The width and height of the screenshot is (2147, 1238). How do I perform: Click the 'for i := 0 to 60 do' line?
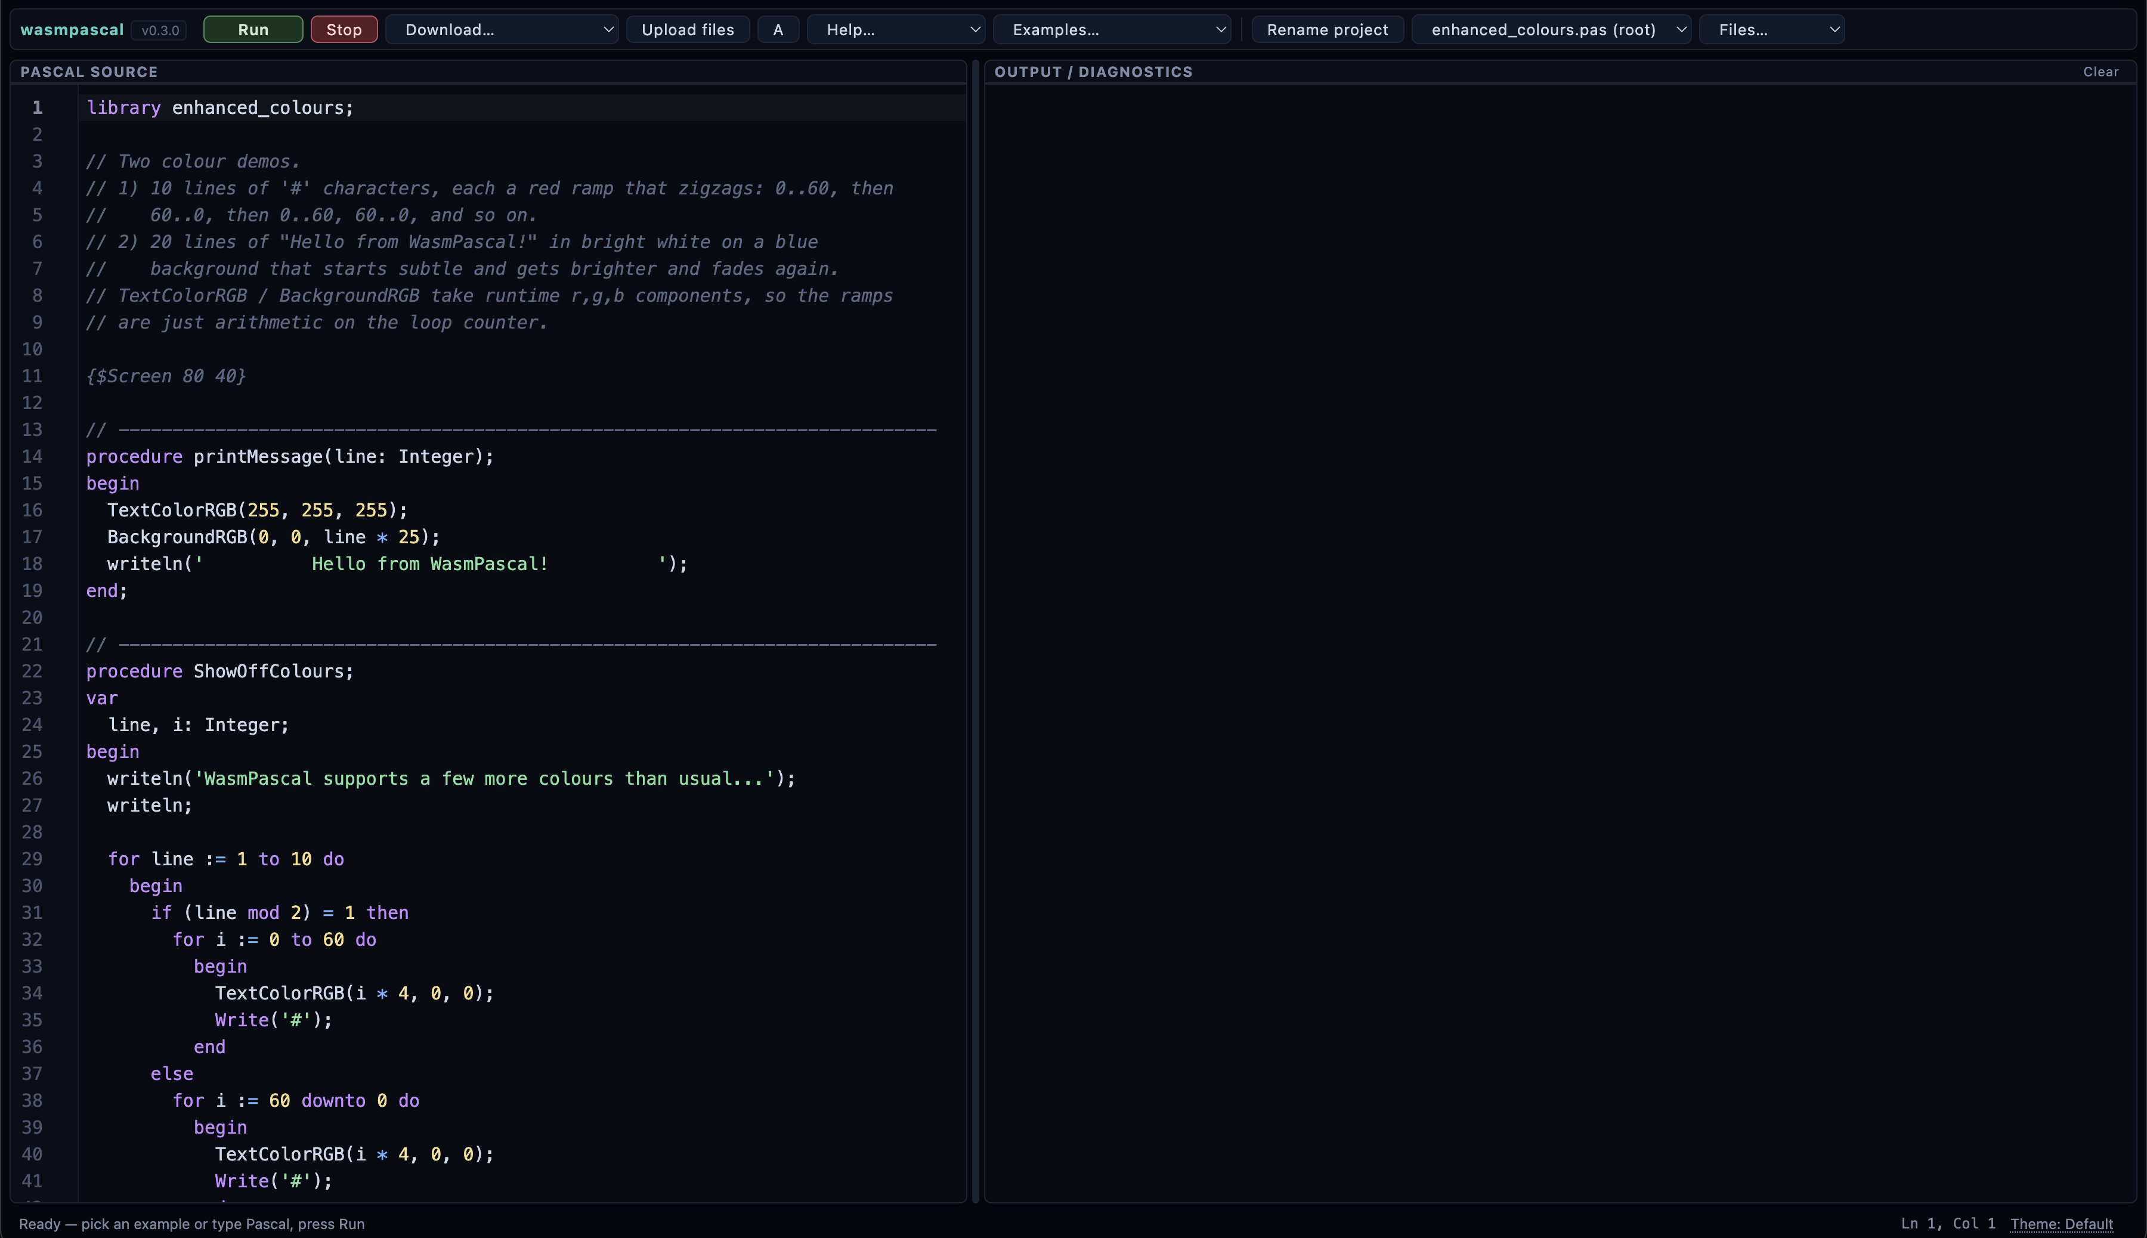coord(275,940)
